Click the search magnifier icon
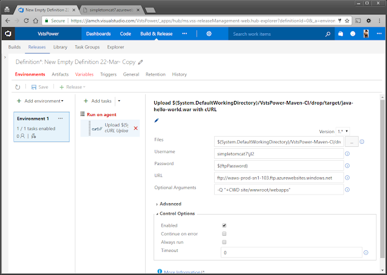This screenshot has width=387, height=275. pyautogui.click(x=328, y=34)
